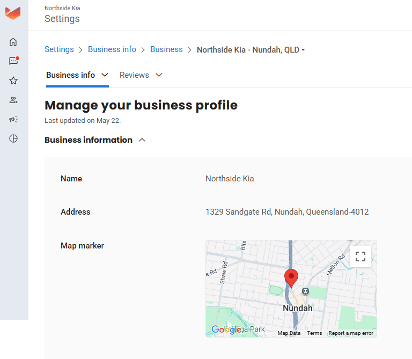The width and height of the screenshot is (412, 359).
Task: Go to Business info breadcrumb link
Action: [x=112, y=49]
